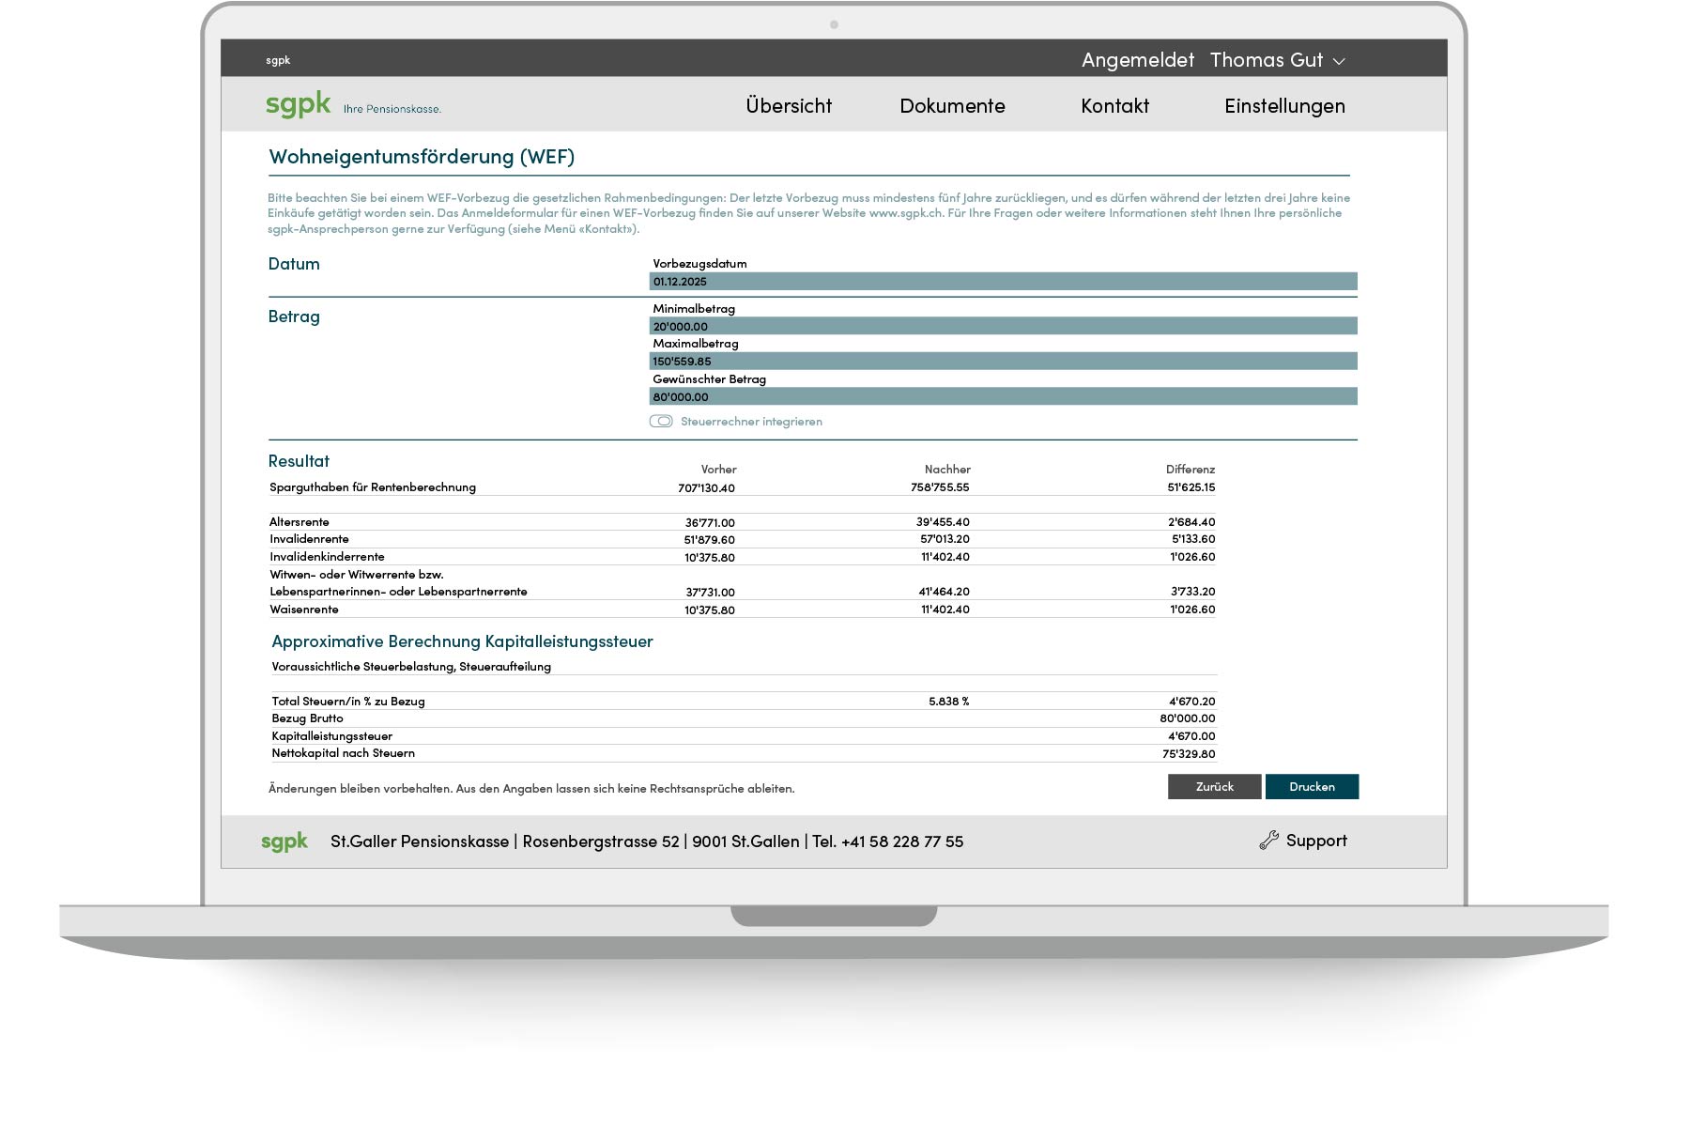Screen dimensions: 1690x1127
Task: Select the Vorbezugsdatum date field
Action: [x=1003, y=282]
